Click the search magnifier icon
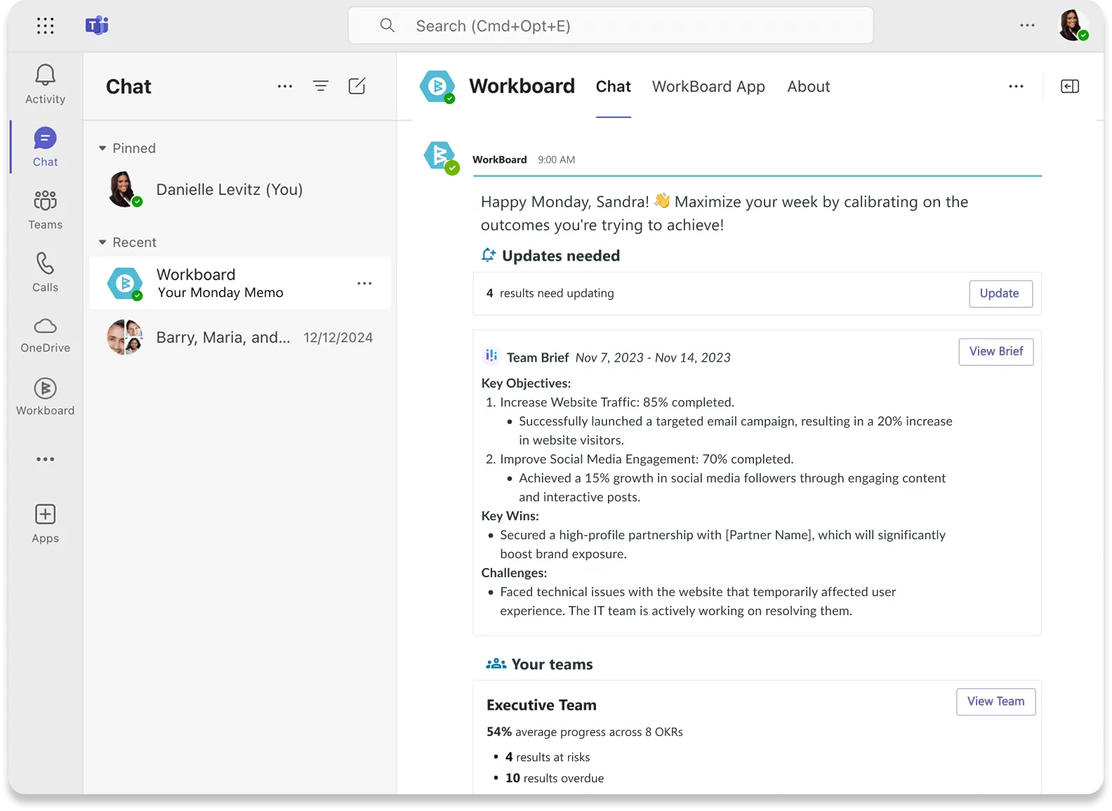 click(387, 26)
